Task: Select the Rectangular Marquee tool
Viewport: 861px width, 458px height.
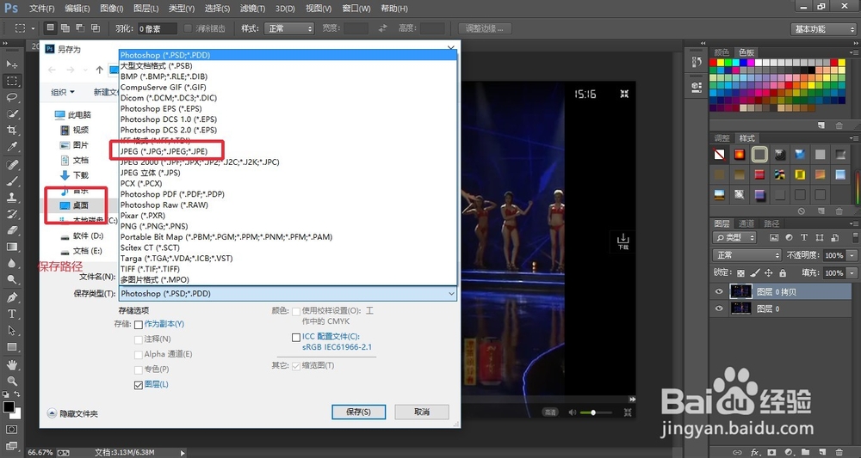Action: click(11, 81)
